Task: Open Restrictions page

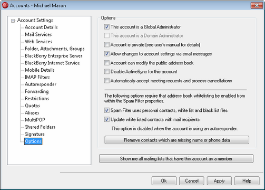Action: point(37,99)
